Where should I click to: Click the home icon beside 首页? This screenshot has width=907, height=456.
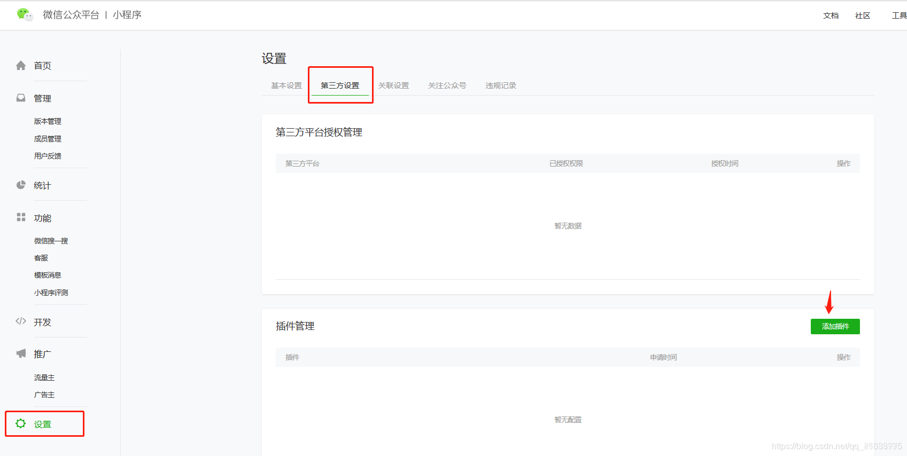(x=21, y=65)
